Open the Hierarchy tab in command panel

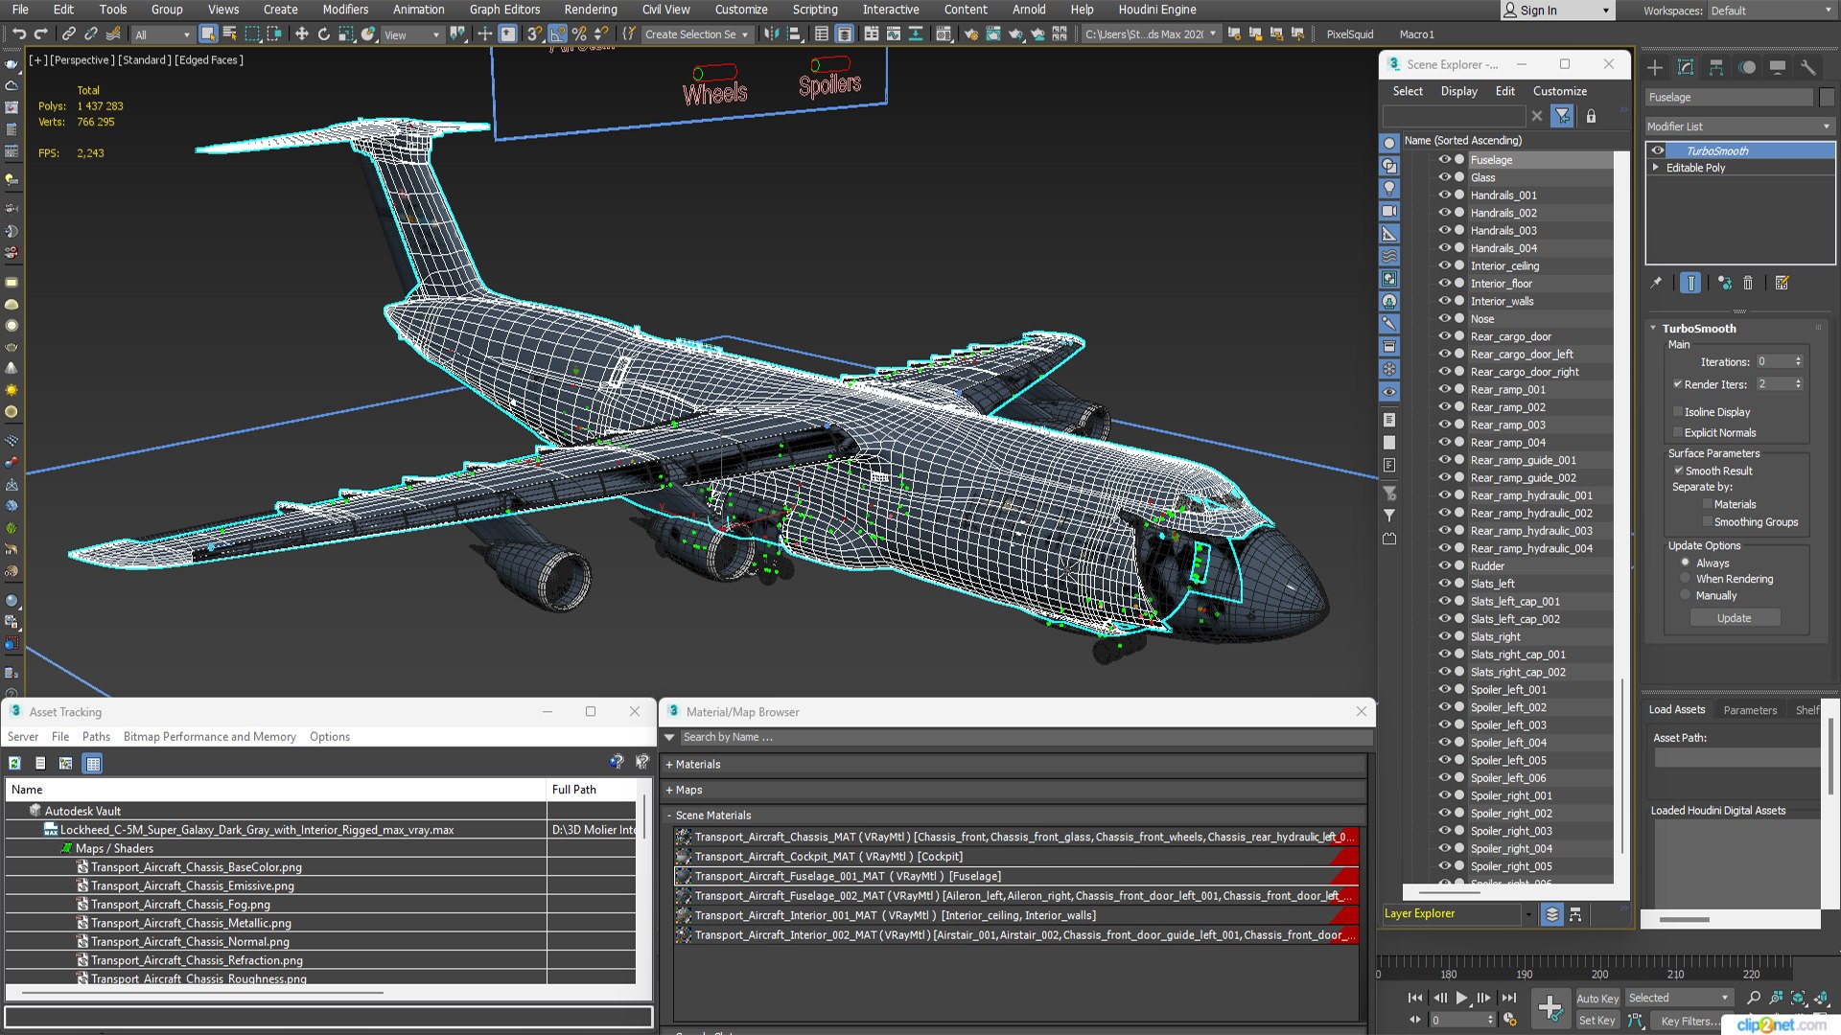tap(1716, 67)
